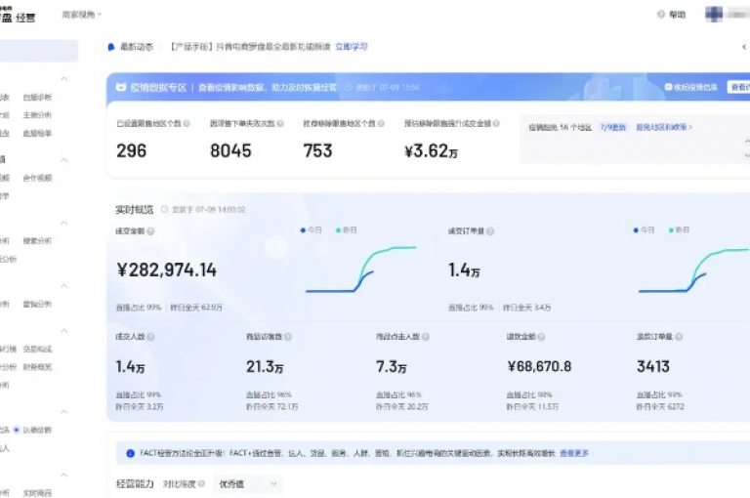This screenshot has width=750, height=498.
Task: Click the clock icon beside 实时概览 update time
Action: [164, 210]
